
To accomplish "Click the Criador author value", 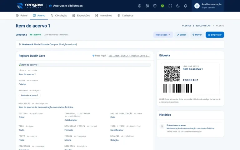I will click(x=22, y=84).
